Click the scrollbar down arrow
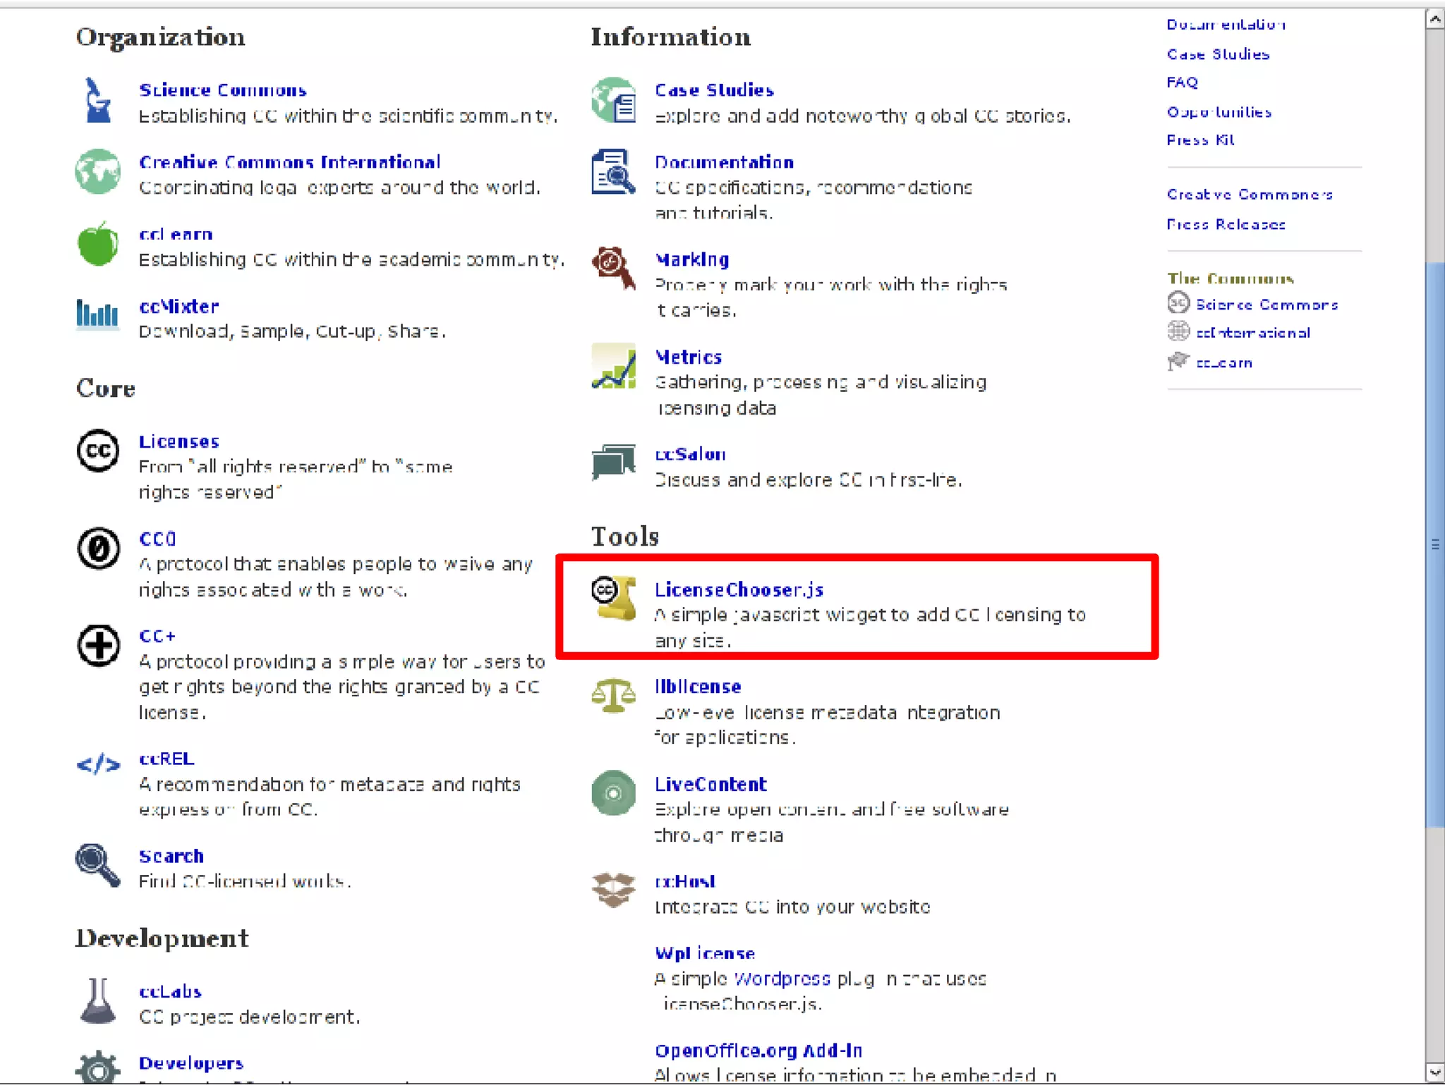Screen dimensions: 1445x1085 (1434, 1073)
